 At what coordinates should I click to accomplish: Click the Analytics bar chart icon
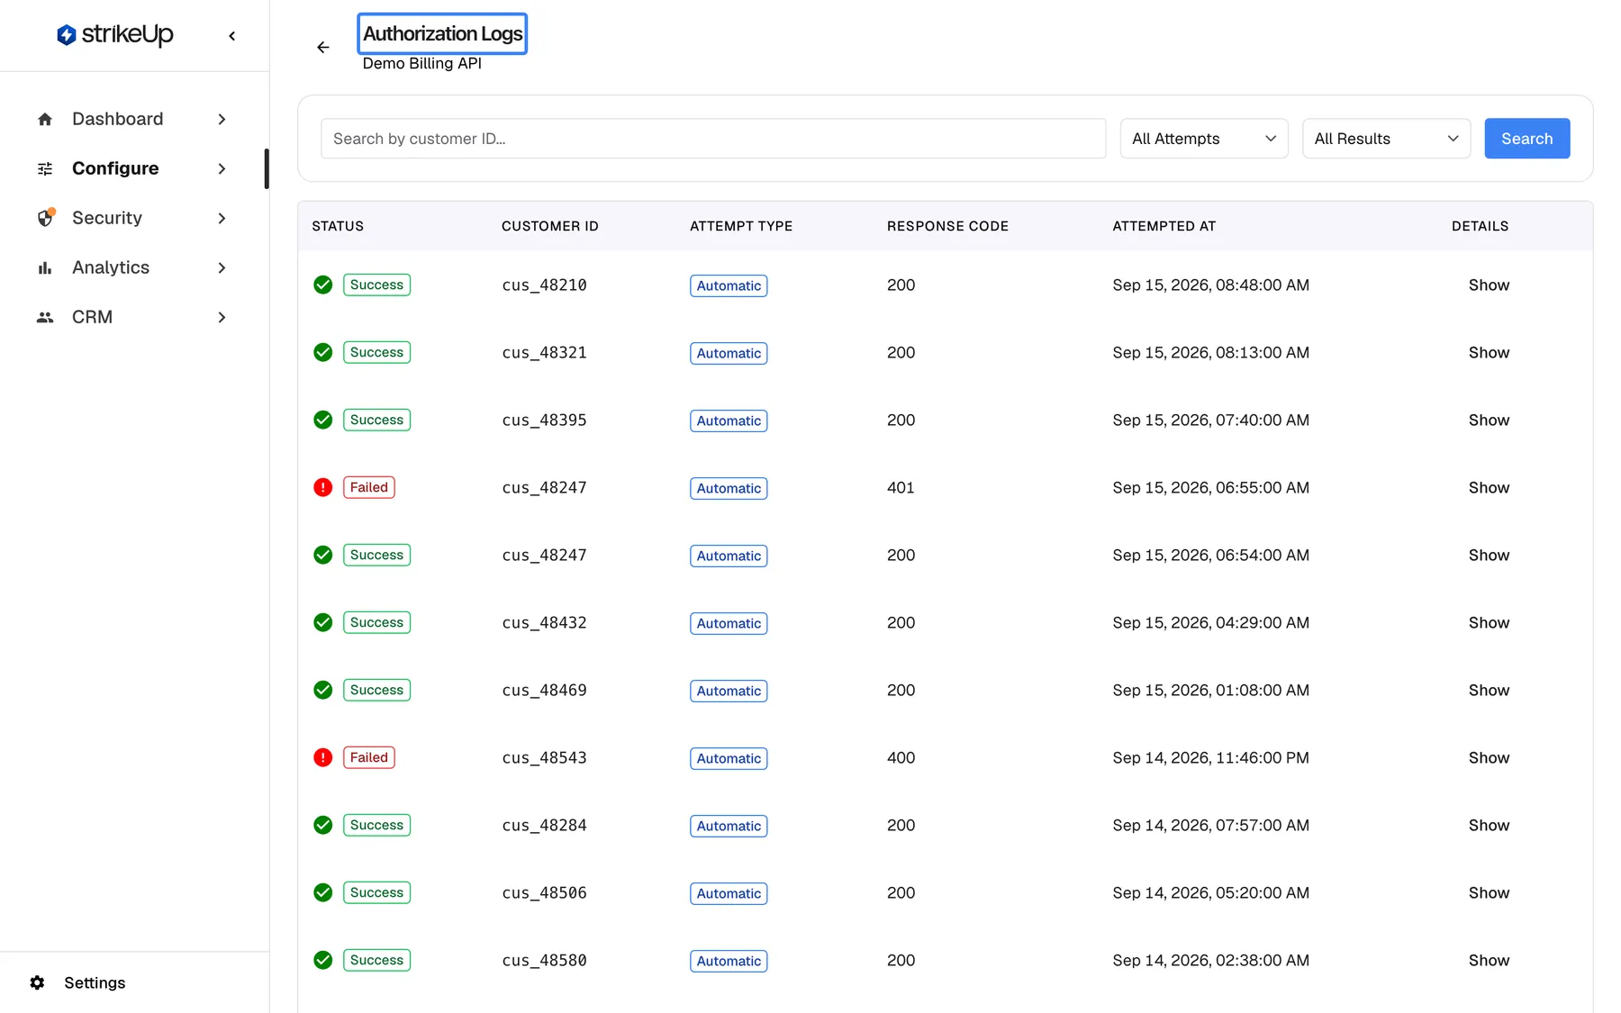[x=45, y=267]
